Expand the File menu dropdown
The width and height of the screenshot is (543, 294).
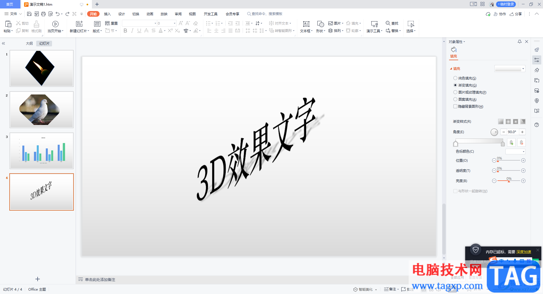coord(13,14)
